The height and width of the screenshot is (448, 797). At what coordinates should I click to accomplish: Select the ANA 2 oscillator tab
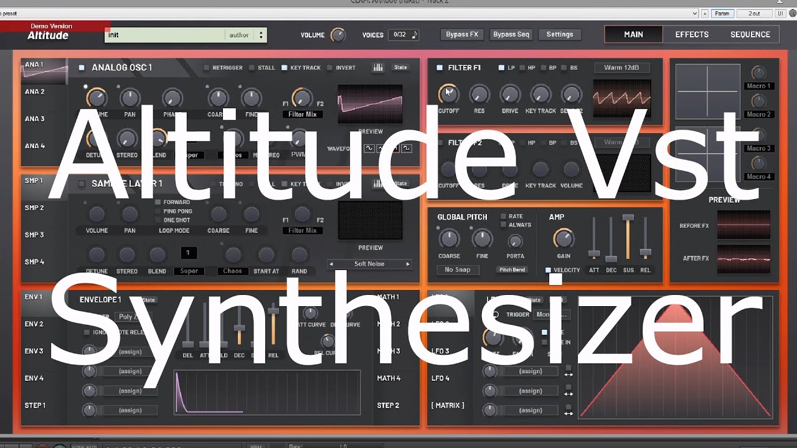(x=35, y=91)
